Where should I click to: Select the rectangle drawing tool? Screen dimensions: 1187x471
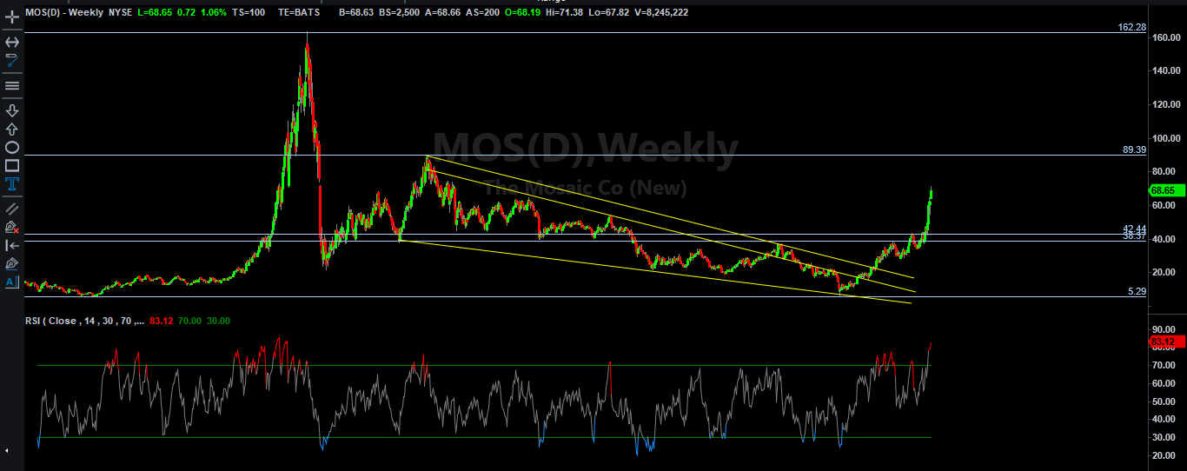(x=12, y=165)
